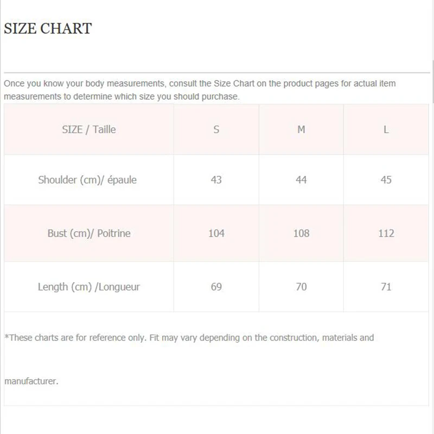
Task: Pick length value 69 for size S
Action: (x=216, y=287)
